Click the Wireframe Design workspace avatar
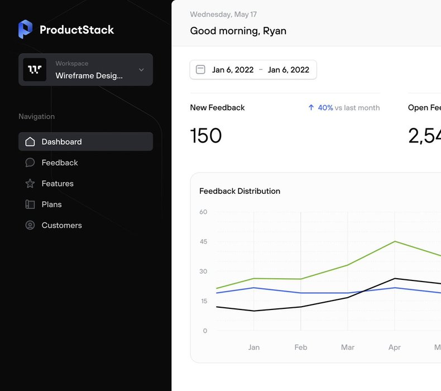This screenshot has width=441, height=391. pos(35,70)
